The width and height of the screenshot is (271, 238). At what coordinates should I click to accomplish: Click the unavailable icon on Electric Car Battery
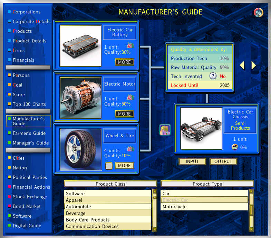point(130,46)
